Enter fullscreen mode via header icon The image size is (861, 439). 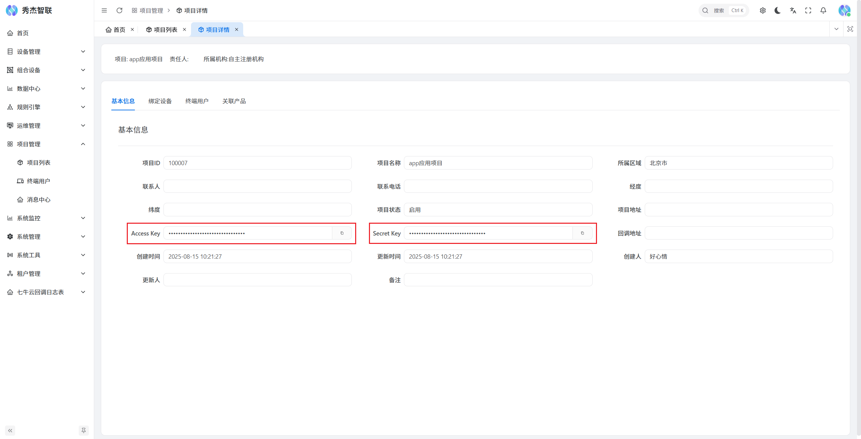[808, 10]
